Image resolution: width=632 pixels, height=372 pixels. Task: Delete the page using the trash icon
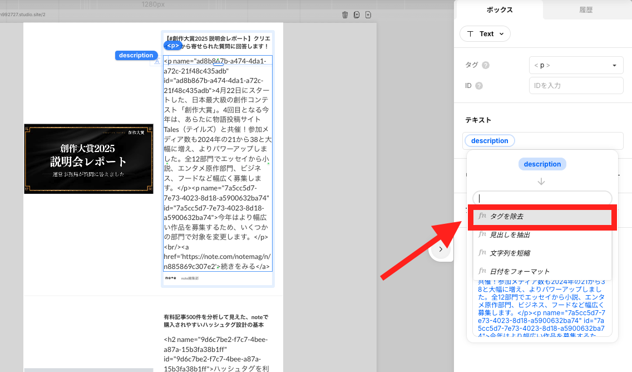(x=345, y=15)
